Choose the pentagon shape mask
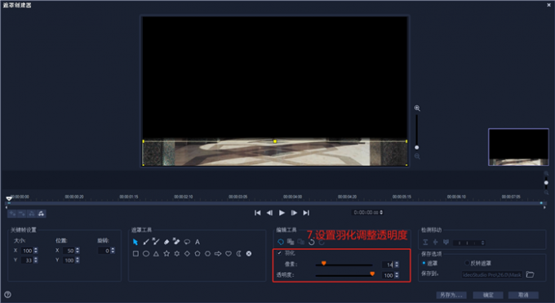The width and height of the screenshot is (555, 303). click(198, 254)
